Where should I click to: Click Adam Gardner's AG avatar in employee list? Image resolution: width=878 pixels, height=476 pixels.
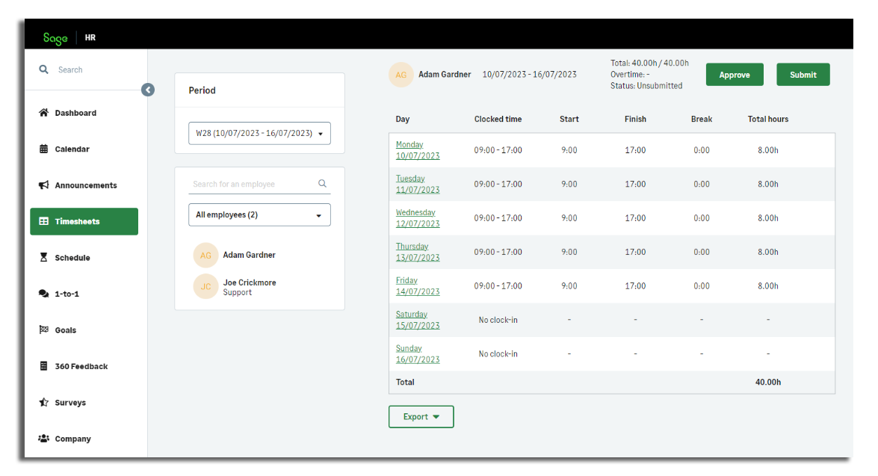(205, 256)
